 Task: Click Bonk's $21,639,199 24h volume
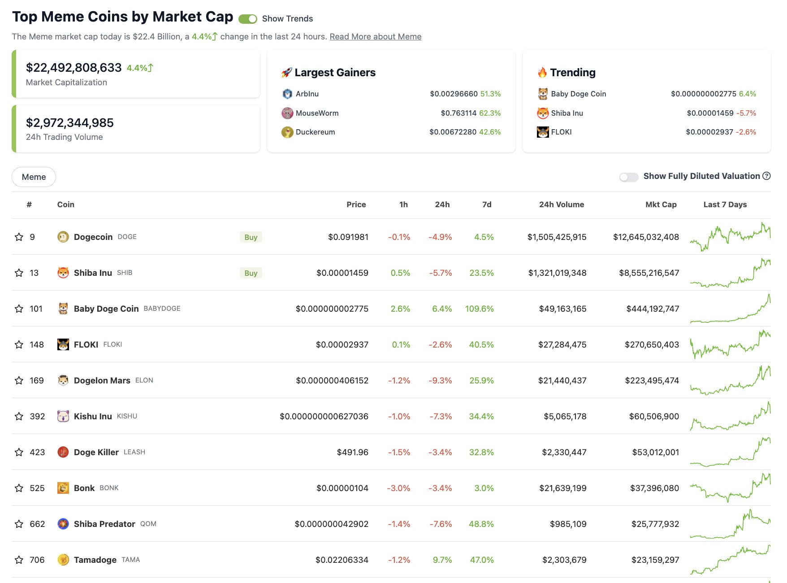563,488
